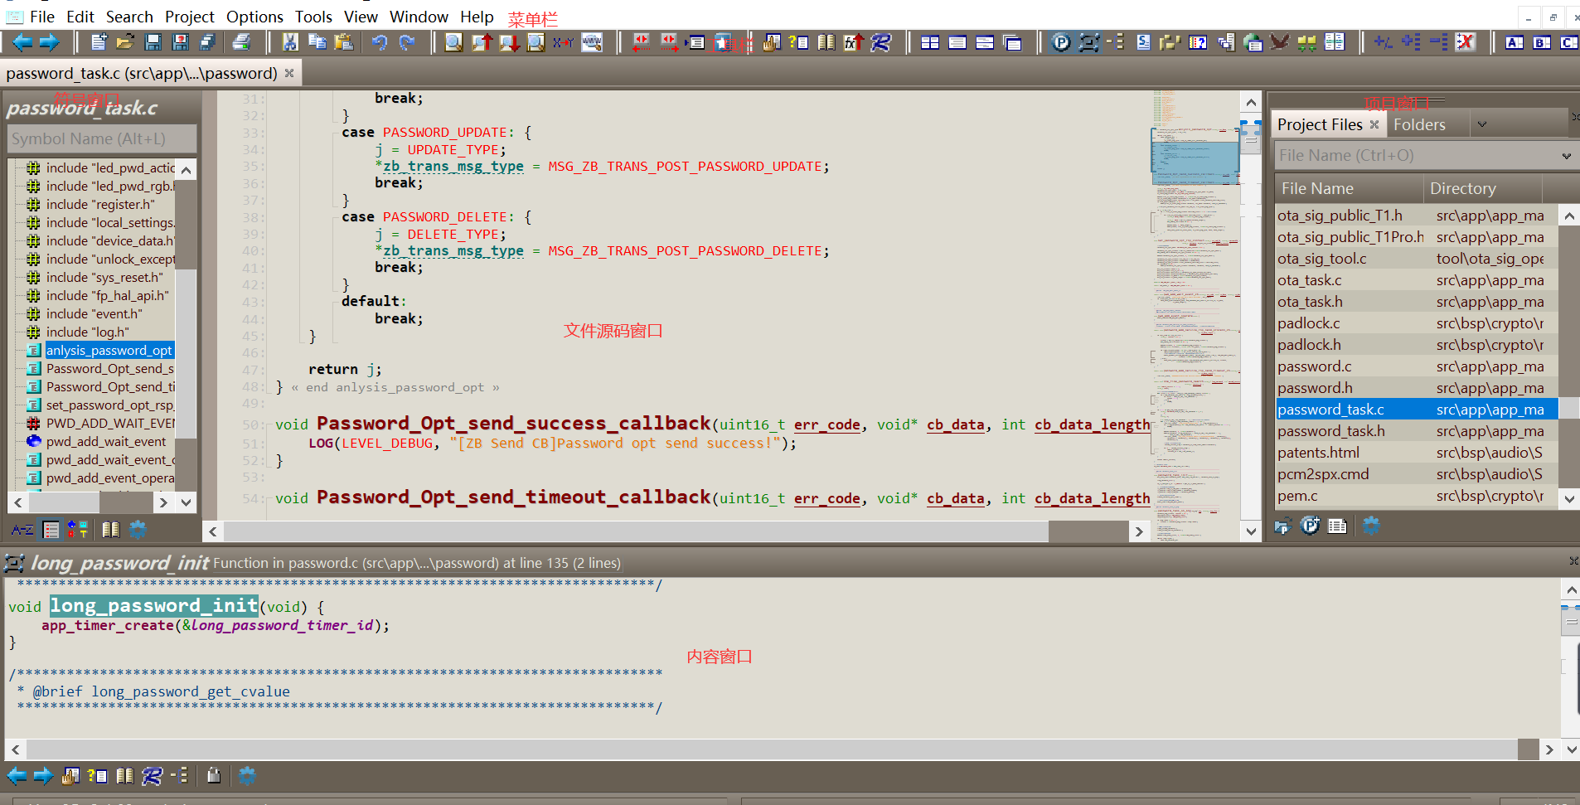
Task: Save the current file with the floppy icon
Action: coord(153,42)
